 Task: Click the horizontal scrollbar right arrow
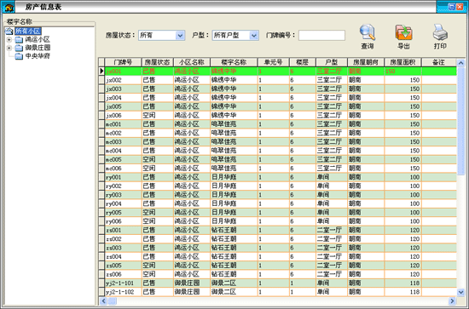[452, 301]
